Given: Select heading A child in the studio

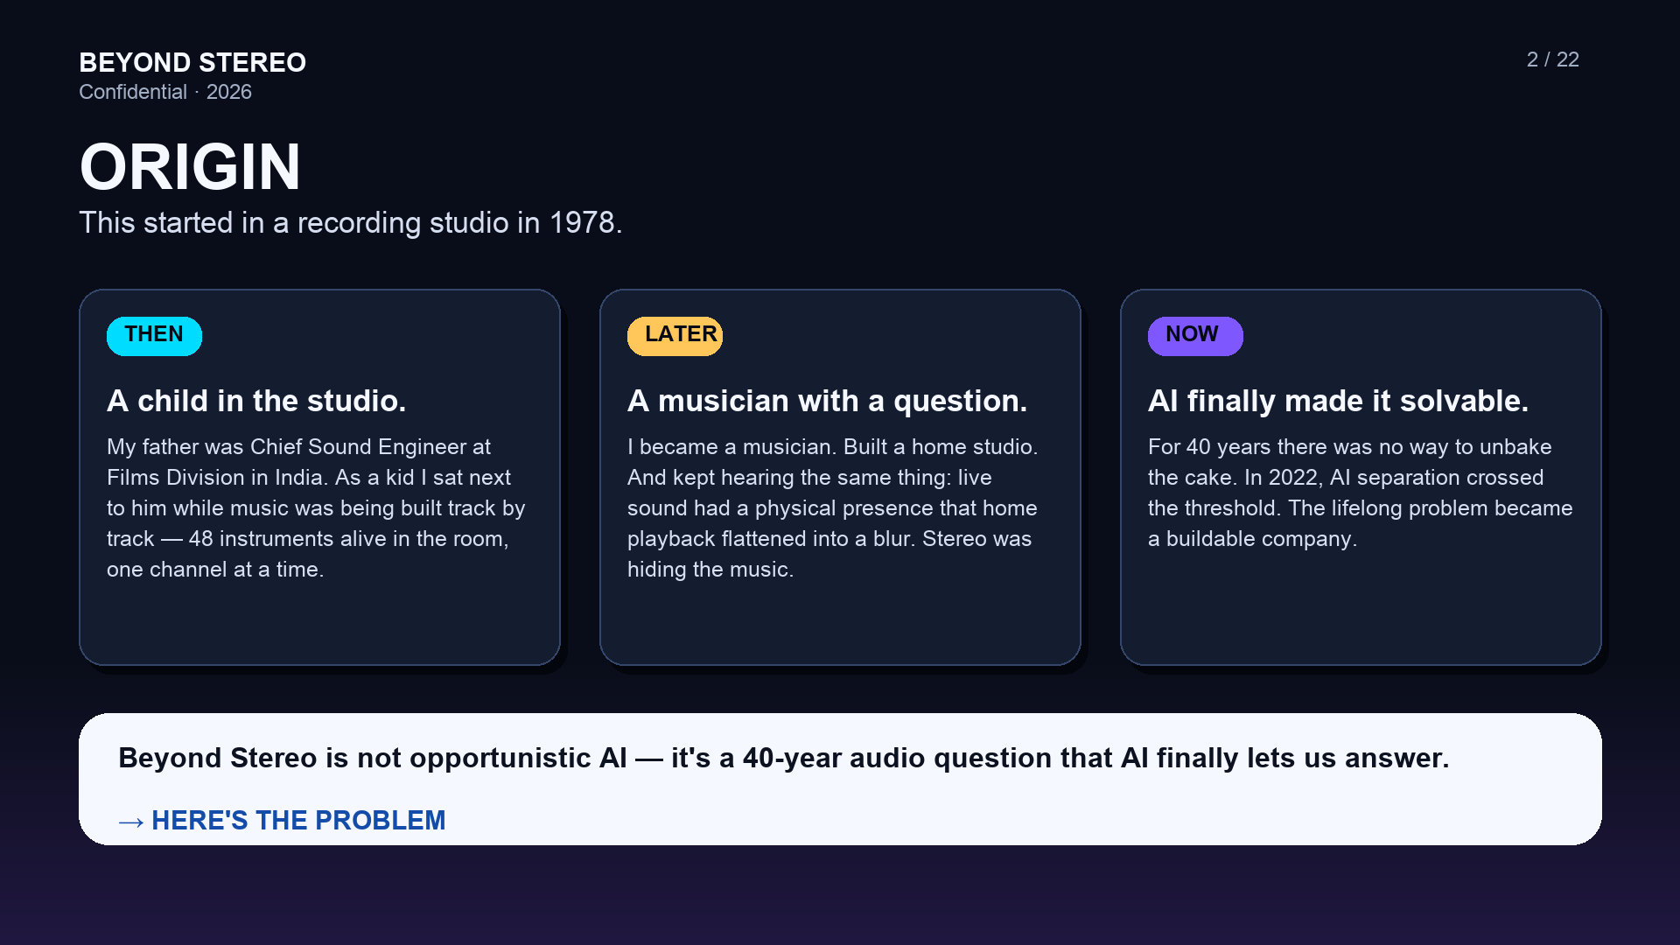Looking at the screenshot, I should coord(256,401).
